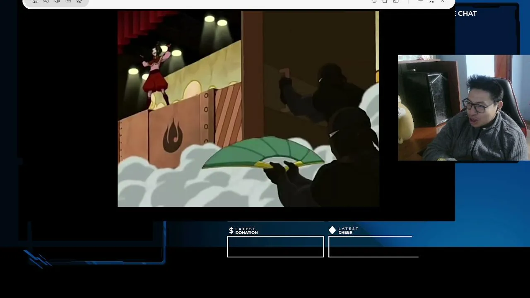Viewport: 530px width, 298px height.
Task: Close the video window with the X button
Action: [443, 1]
